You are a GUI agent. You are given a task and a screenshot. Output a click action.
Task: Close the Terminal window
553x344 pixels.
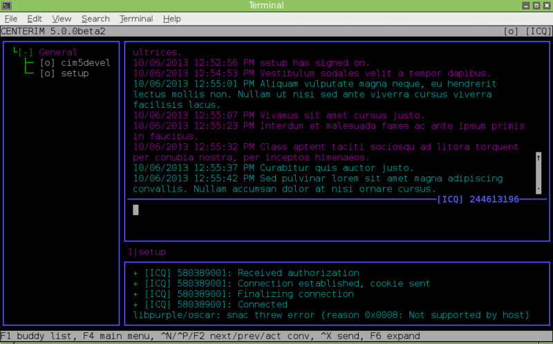click(x=547, y=6)
